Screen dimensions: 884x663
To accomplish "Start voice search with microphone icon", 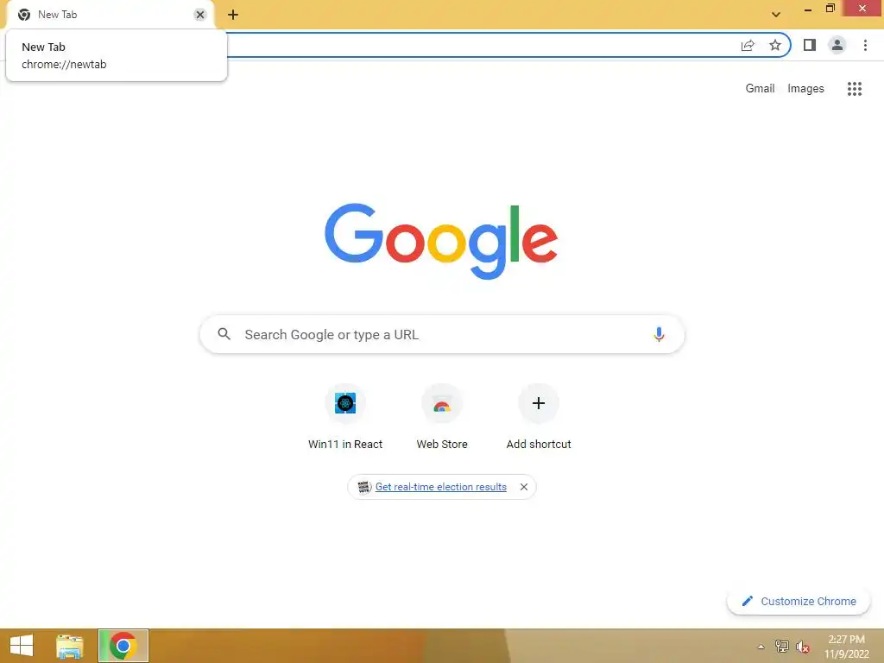I will 659,334.
